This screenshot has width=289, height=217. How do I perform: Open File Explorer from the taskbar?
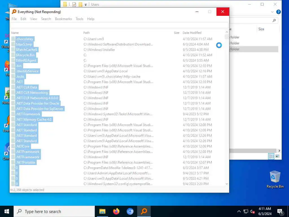coord(102,211)
